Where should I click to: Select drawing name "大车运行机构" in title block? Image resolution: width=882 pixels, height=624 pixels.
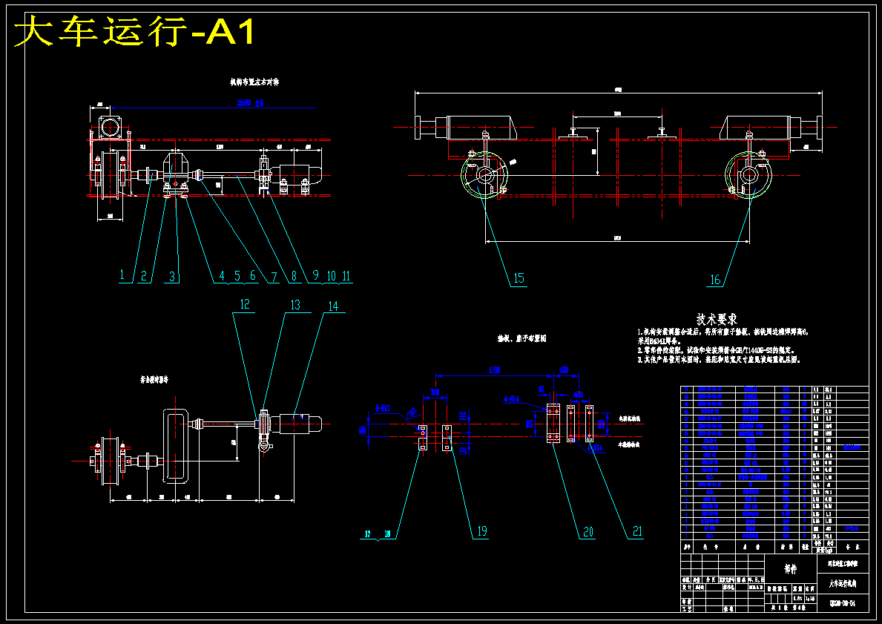pyautogui.click(x=842, y=584)
